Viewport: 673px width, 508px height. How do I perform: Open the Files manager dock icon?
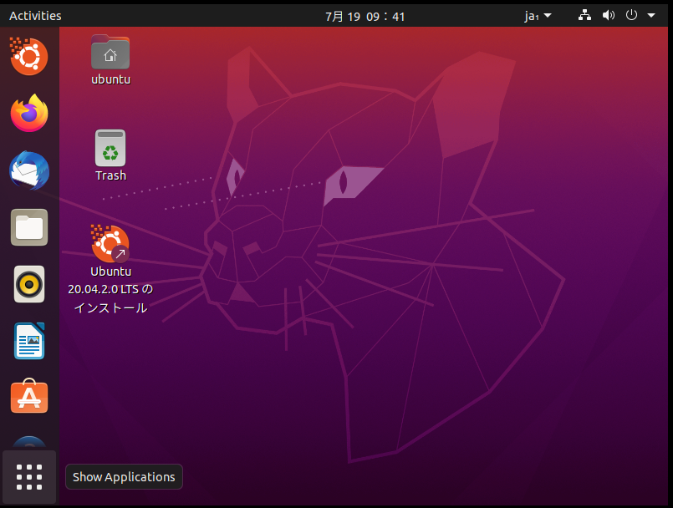[x=29, y=227]
